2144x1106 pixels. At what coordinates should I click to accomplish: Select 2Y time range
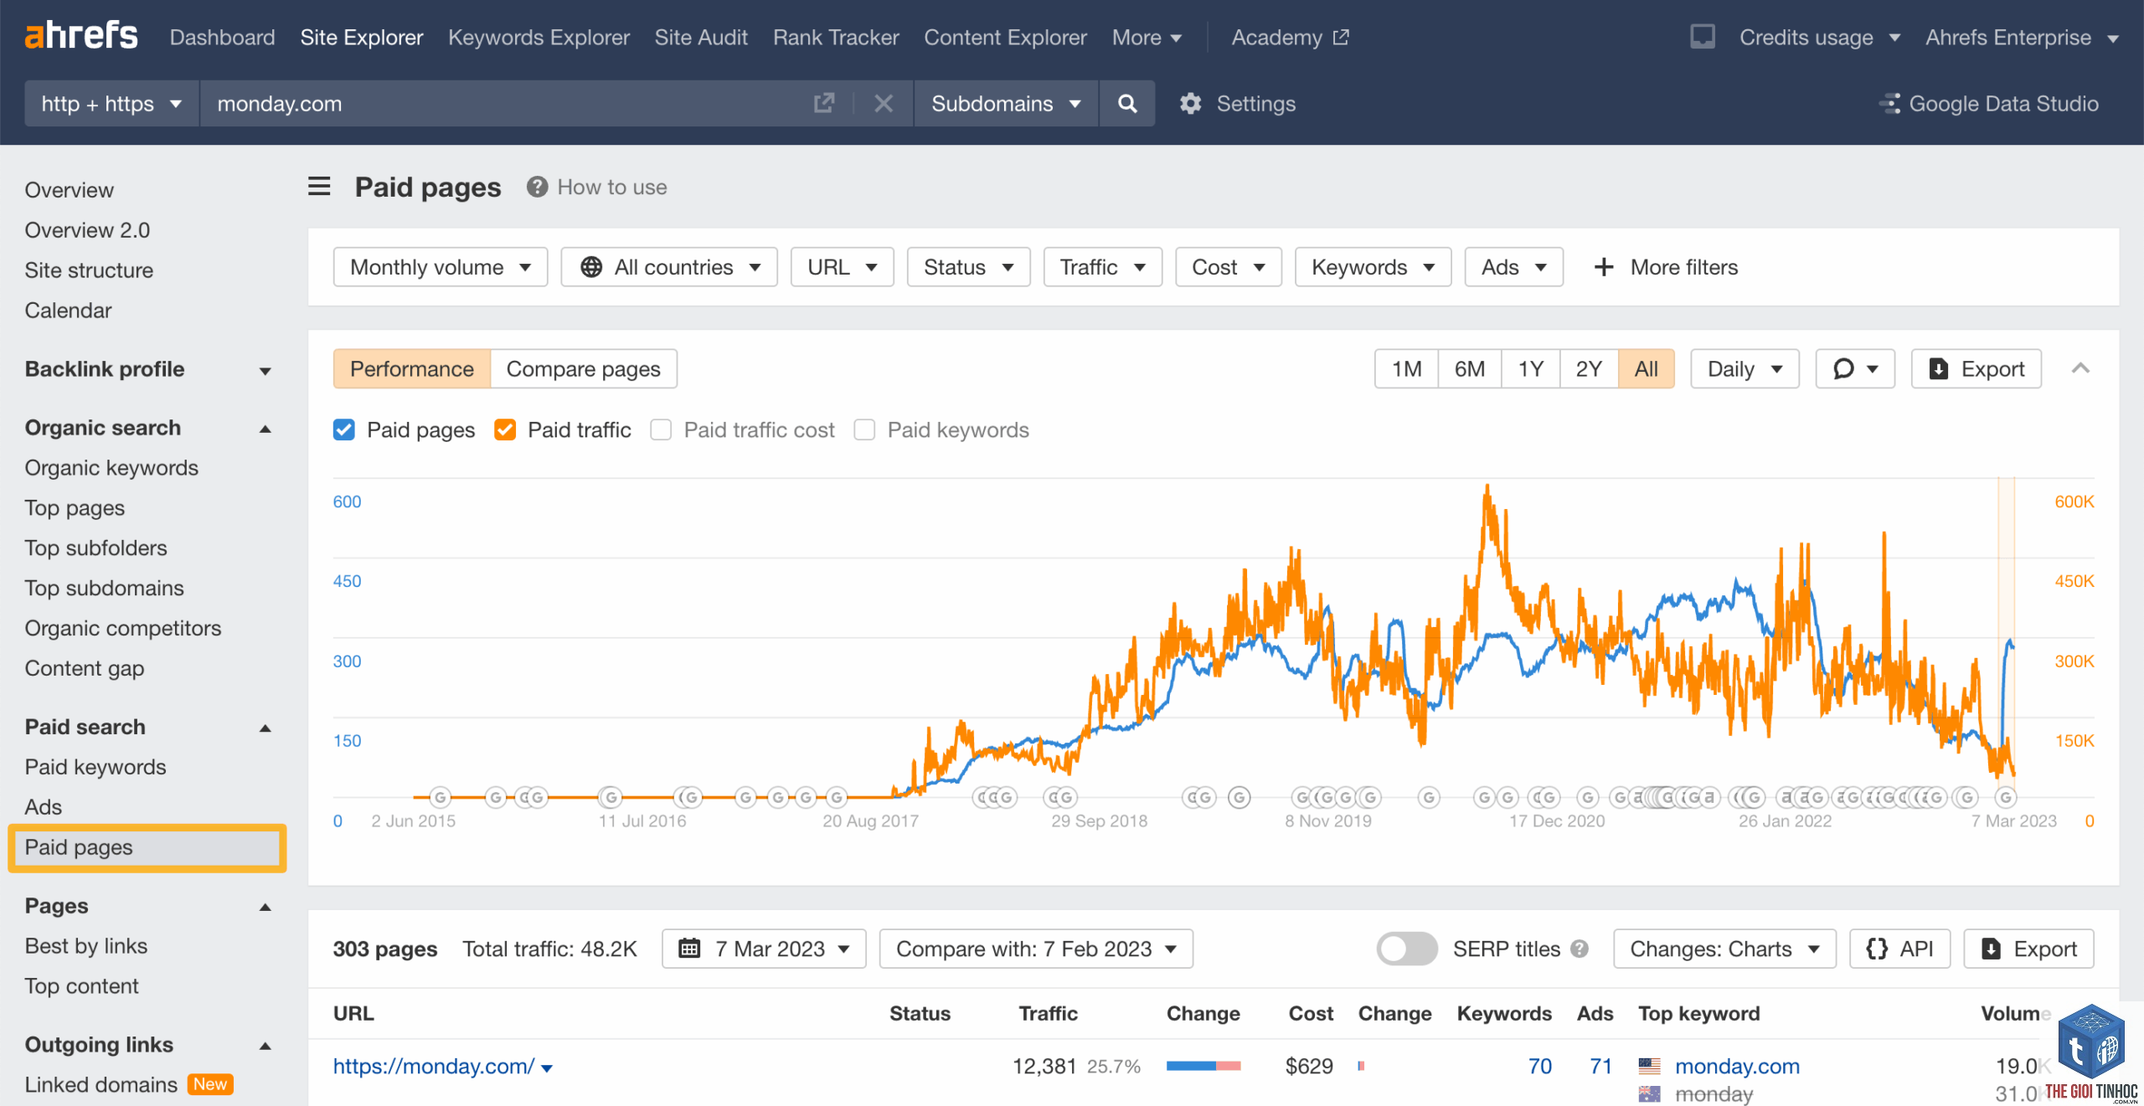click(x=1589, y=368)
